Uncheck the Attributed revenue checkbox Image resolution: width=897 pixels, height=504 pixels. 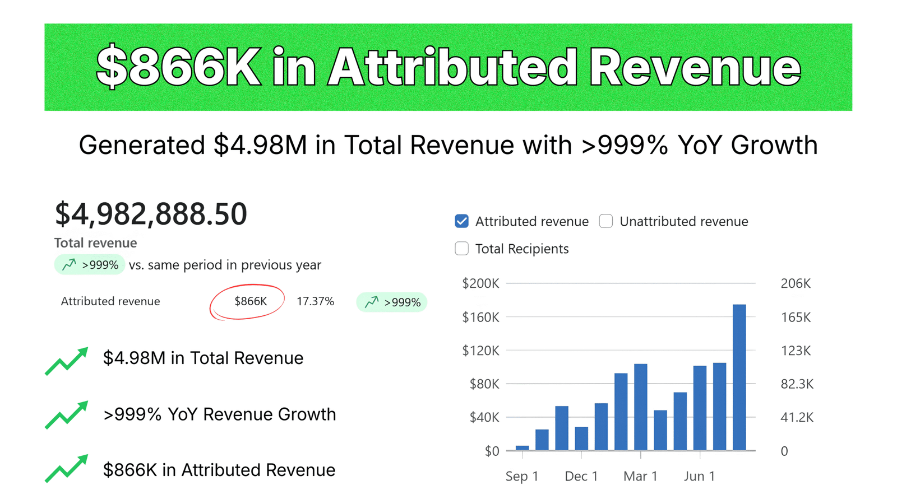(461, 221)
